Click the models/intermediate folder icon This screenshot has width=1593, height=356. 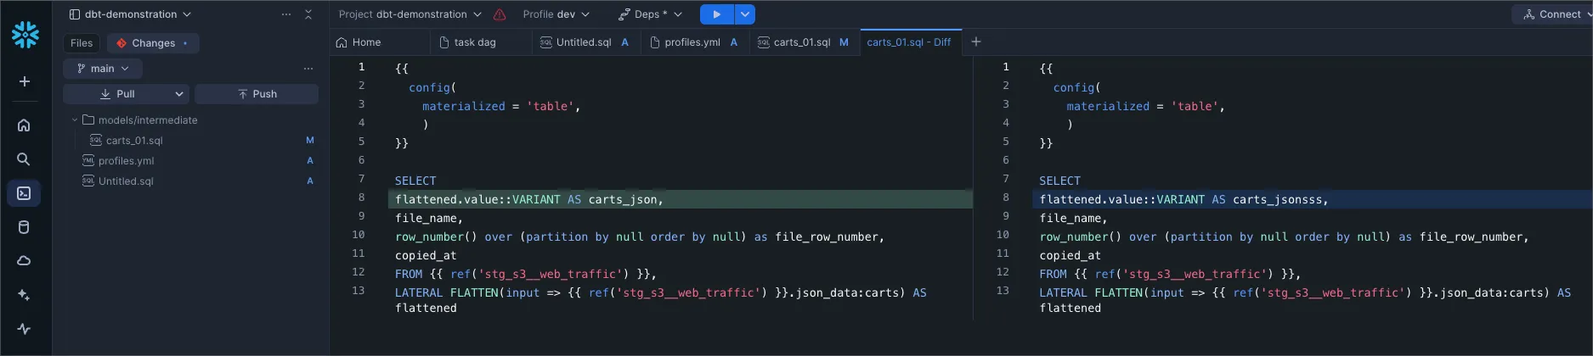pyautogui.click(x=88, y=120)
